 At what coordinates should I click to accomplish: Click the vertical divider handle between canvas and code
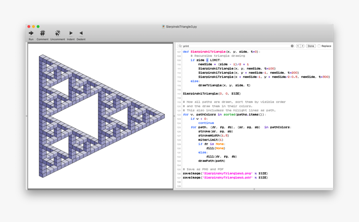pyautogui.click(x=174, y=116)
